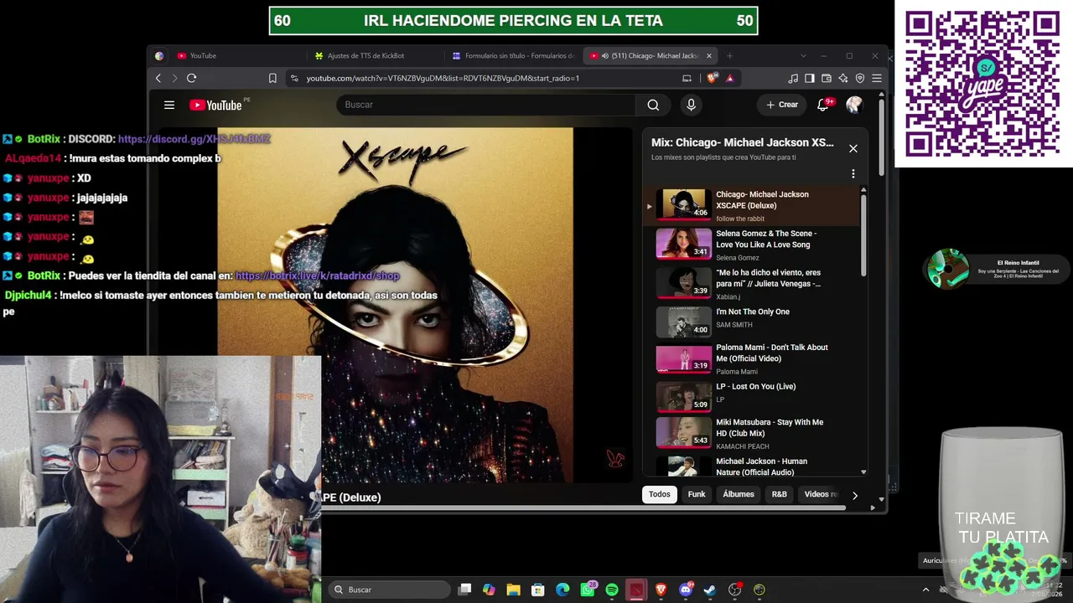Switch to Formulario sin título tab
The image size is (1073, 603).
(512, 56)
